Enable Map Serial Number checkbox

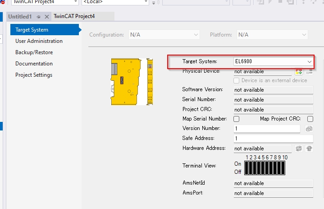(x=237, y=119)
